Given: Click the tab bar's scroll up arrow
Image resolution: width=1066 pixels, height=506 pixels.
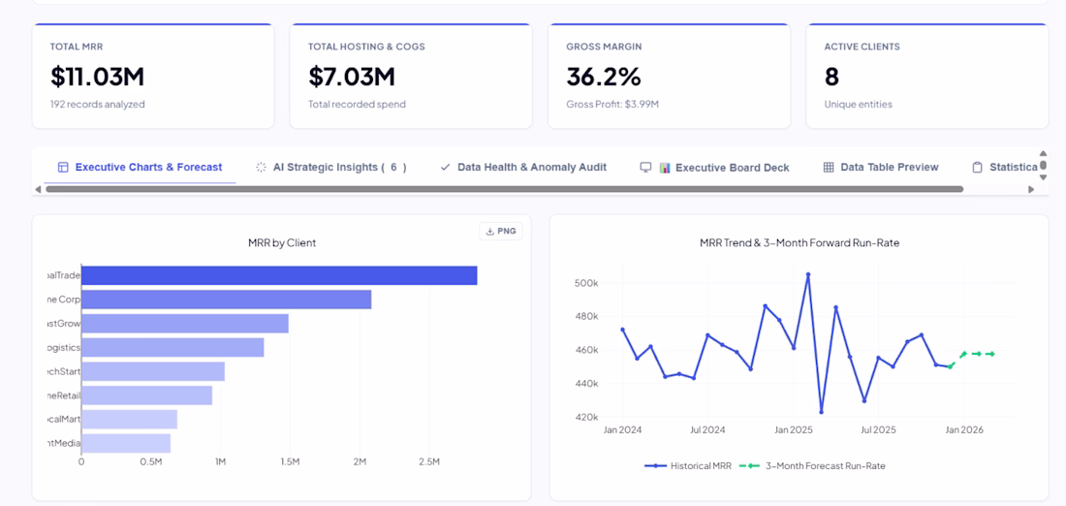Looking at the screenshot, I should point(1044,153).
